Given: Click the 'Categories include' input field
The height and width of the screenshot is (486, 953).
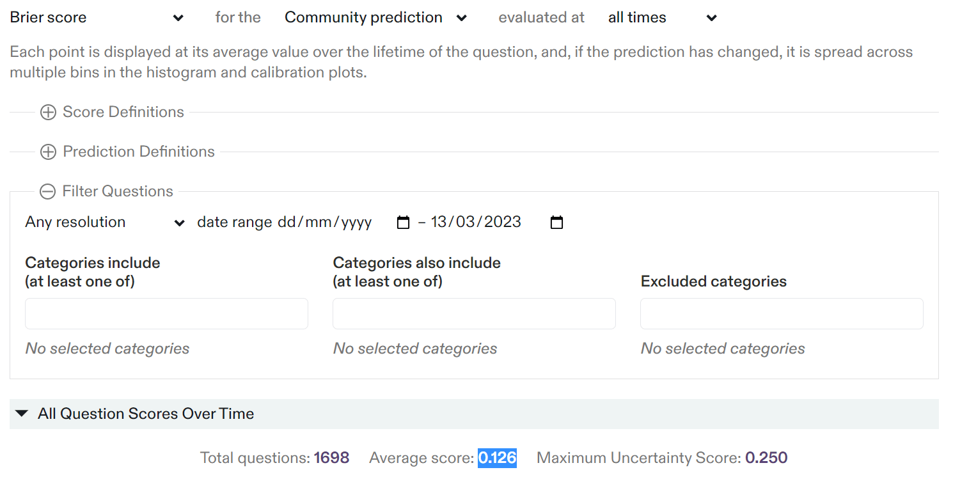Looking at the screenshot, I should tap(166, 314).
